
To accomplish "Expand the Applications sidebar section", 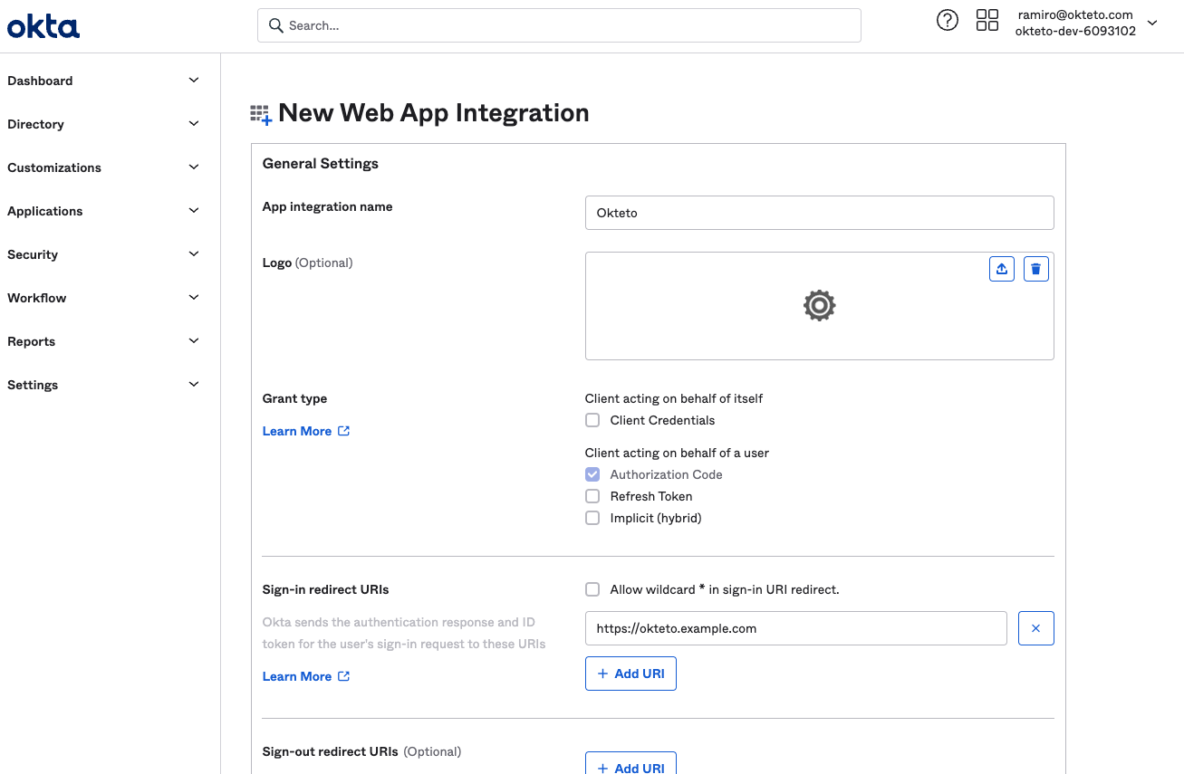I will [x=103, y=211].
